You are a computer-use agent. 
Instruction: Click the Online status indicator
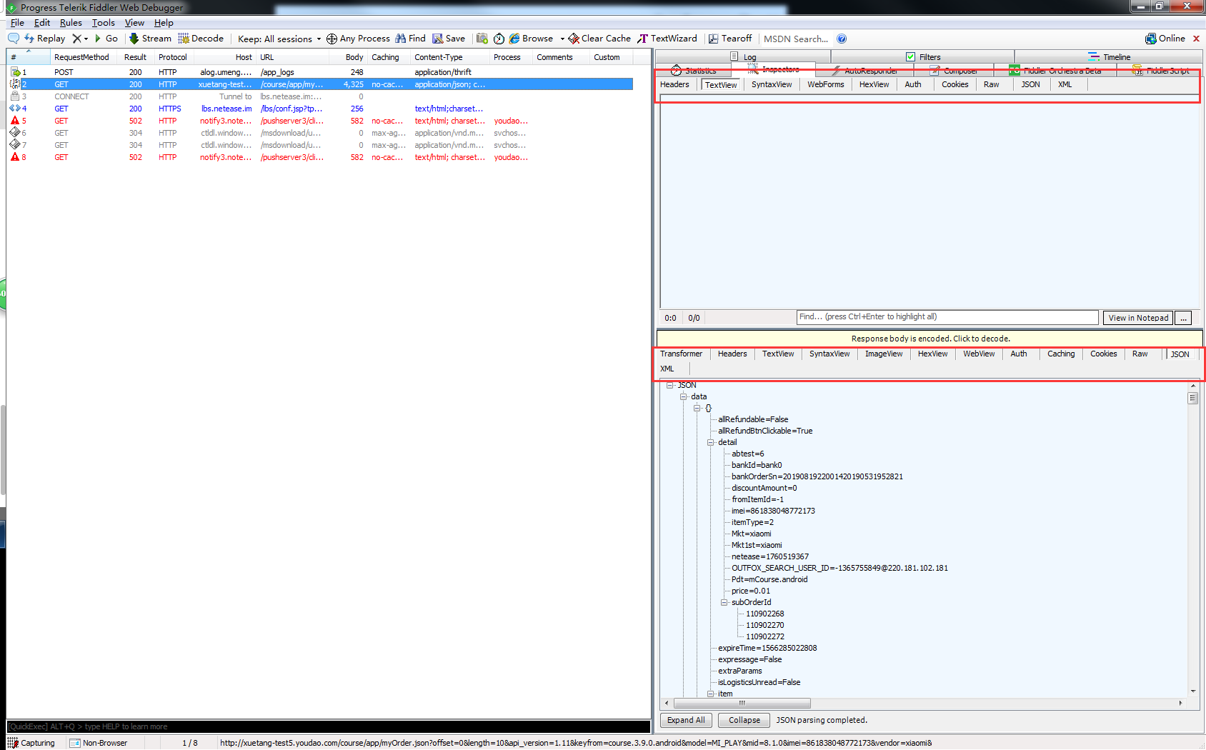tap(1165, 39)
